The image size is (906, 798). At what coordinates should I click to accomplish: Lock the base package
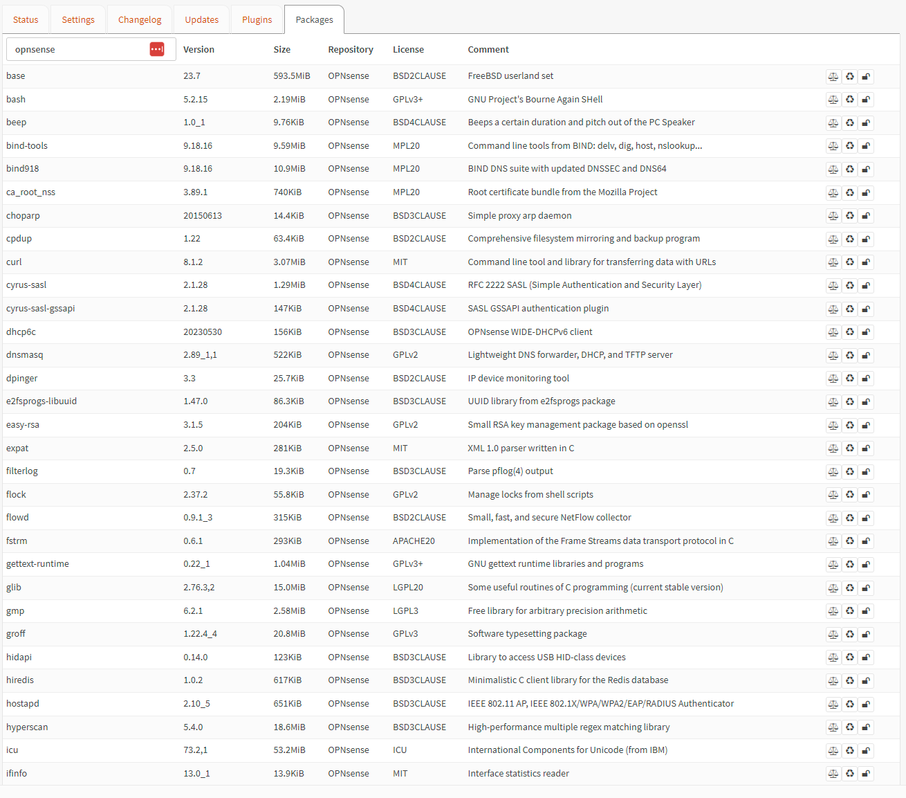click(866, 77)
